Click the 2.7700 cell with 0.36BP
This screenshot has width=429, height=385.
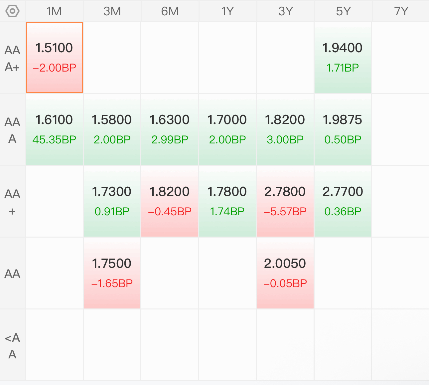[343, 201]
